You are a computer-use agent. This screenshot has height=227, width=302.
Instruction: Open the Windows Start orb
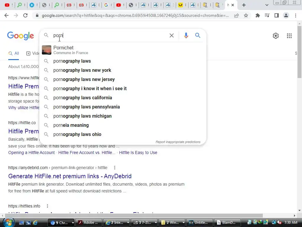tap(9, 222)
